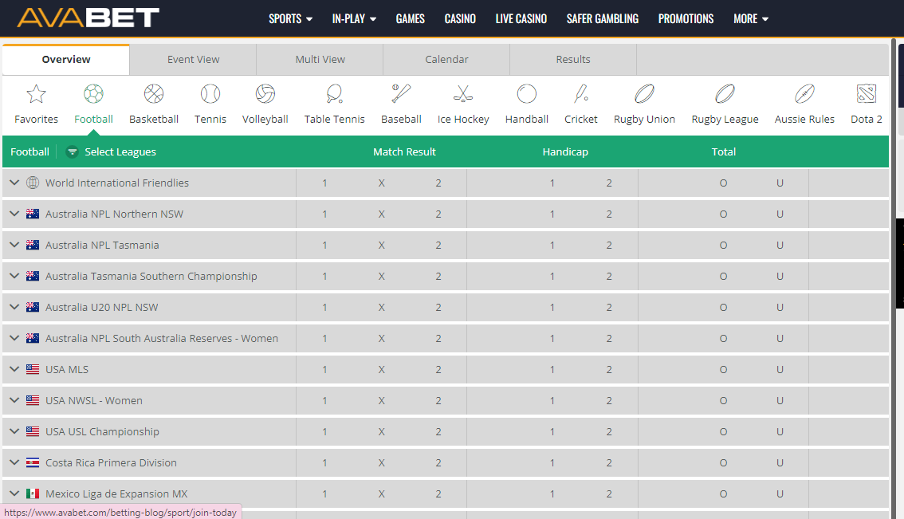The height and width of the screenshot is (519, 904).
Task: Open the In-Play dropdown menu
Action: (354, 19)
